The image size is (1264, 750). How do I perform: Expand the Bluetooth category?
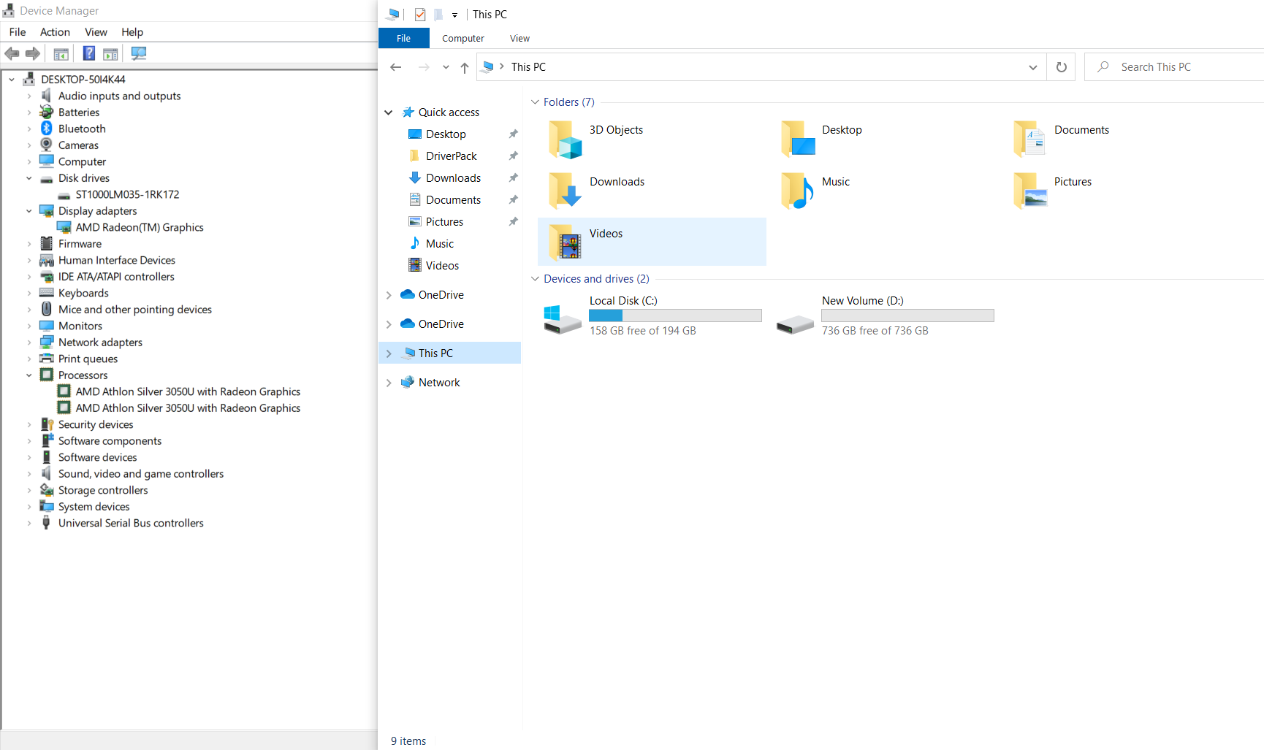[29, 129]
